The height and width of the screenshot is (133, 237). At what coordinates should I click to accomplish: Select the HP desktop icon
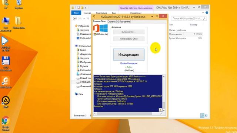coord(6,4)
